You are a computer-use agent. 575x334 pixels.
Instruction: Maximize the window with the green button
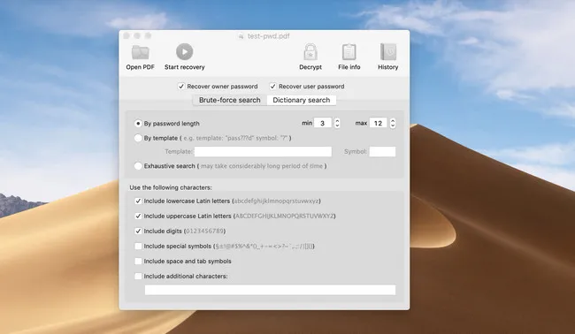tap(148, 35)
